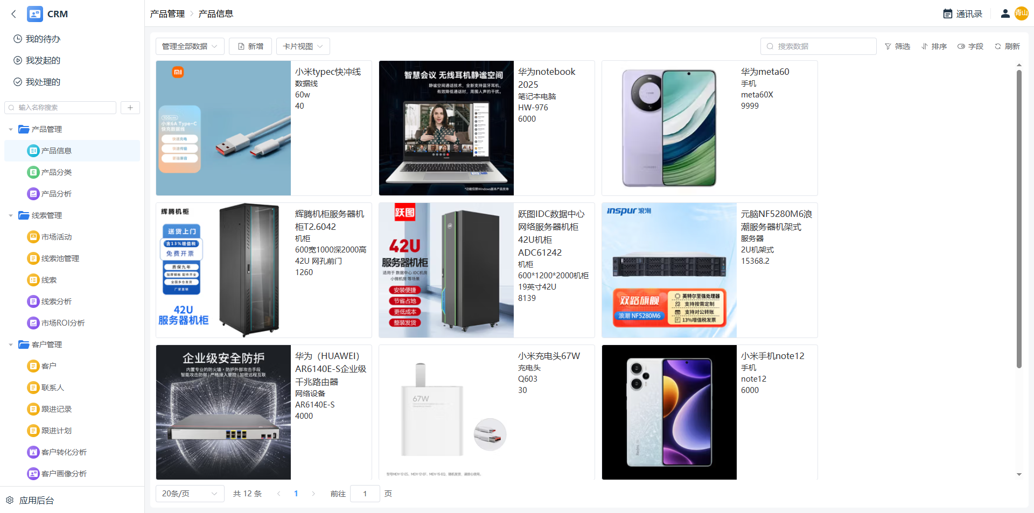Viewport: 1034px width, 513px height.
Task: Click the 排序 sort button
Action: click(934, 46)
